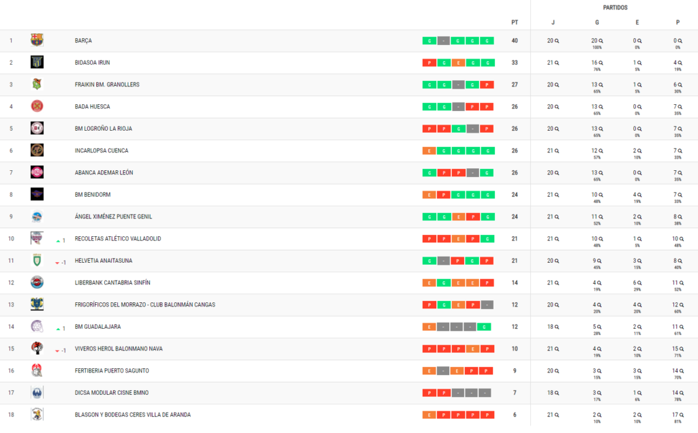This screenshot has width=698, height=433.
Task: Open INCARLOPSA CUENCA team name
Action: [x=102, y=150]
